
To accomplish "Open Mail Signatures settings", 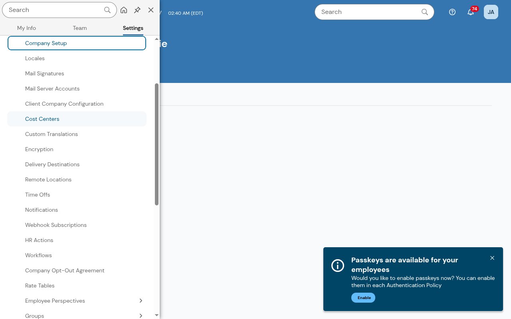I will pos(77,73).
